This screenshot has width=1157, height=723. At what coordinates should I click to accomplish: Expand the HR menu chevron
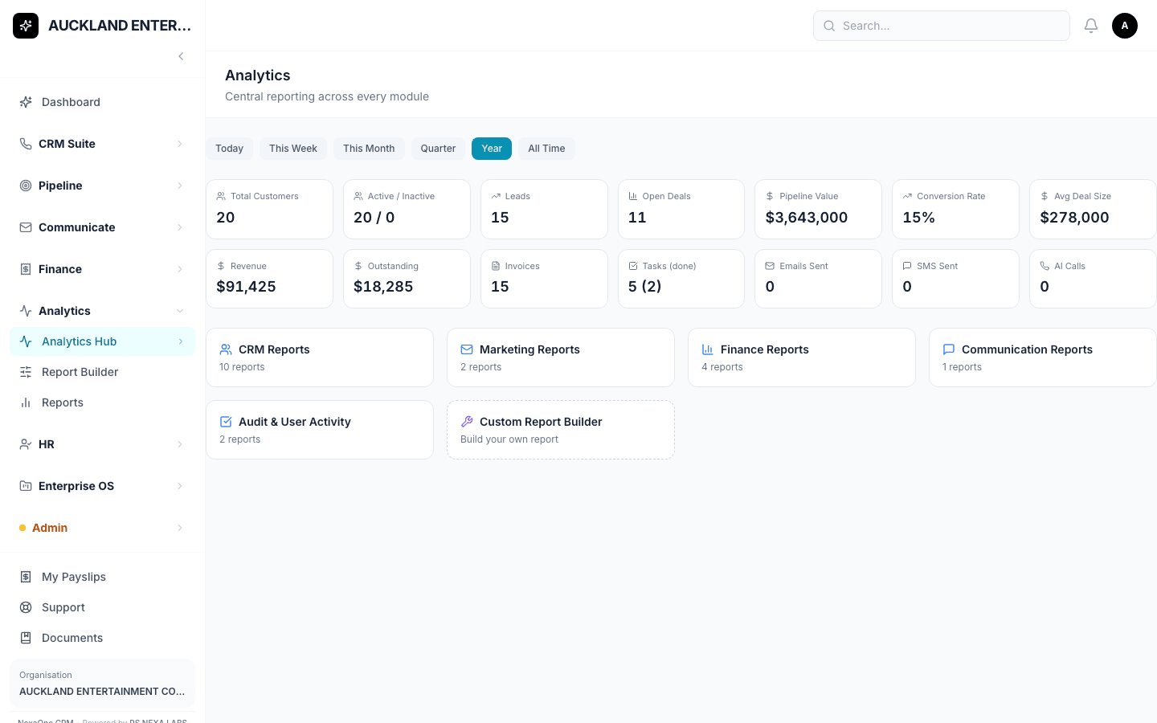180,444
